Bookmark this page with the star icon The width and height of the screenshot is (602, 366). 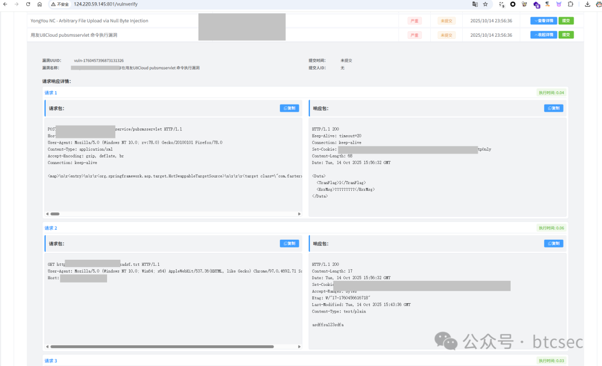pyautogui.click(x=486, y=4)
